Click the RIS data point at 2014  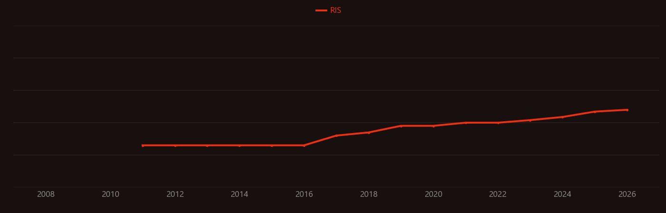[239, 145]
